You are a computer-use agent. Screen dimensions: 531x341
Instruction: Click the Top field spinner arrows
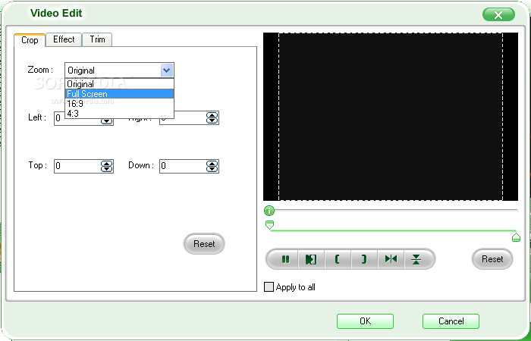107,166
